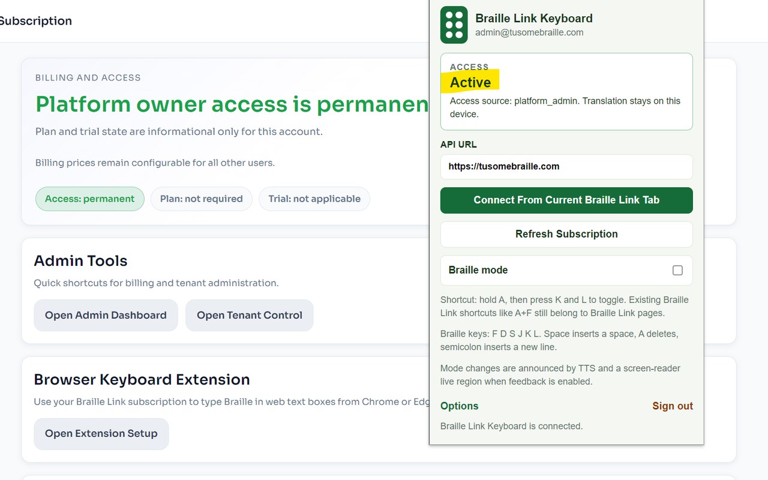768x480 pixels.
Task: Click 'Mode changes are announced by TTS' text
Action: point(560,375)
